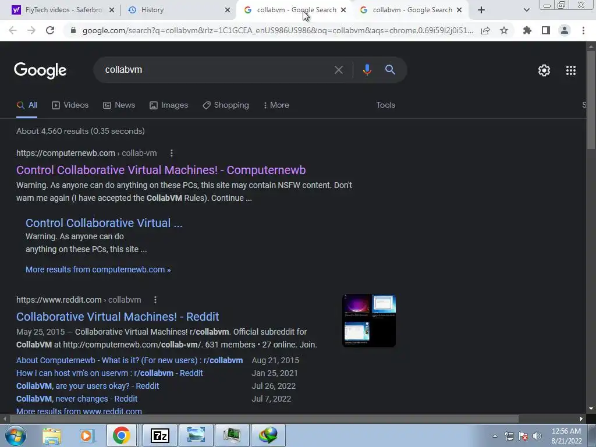This screenshot has width=596, height=447.
Task: Click the Google logo
Action: click(40, 70)
